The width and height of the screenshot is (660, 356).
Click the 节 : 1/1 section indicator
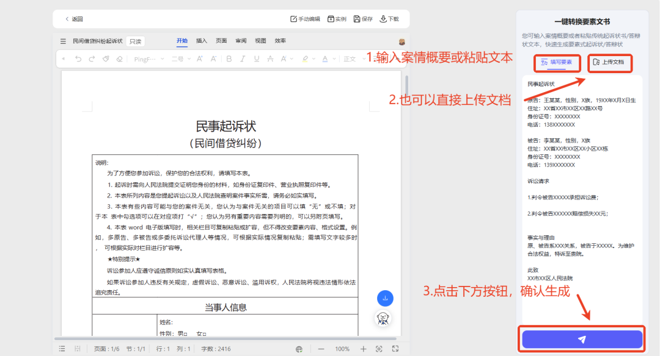(136, 349)
